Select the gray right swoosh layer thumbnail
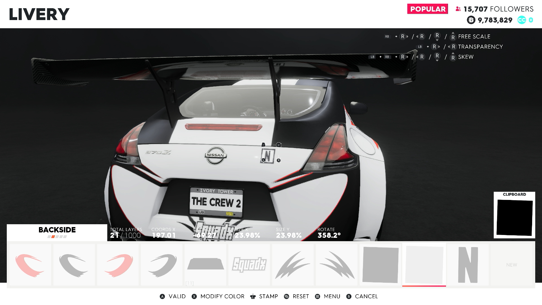This screenshot has height=305, width=542. tap(162, 265)
